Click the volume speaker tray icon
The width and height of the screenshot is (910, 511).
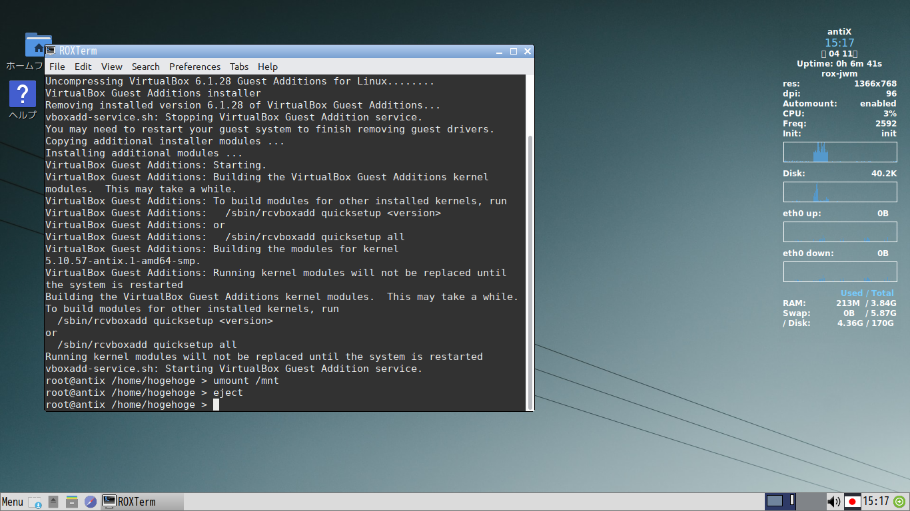(833, 502)
